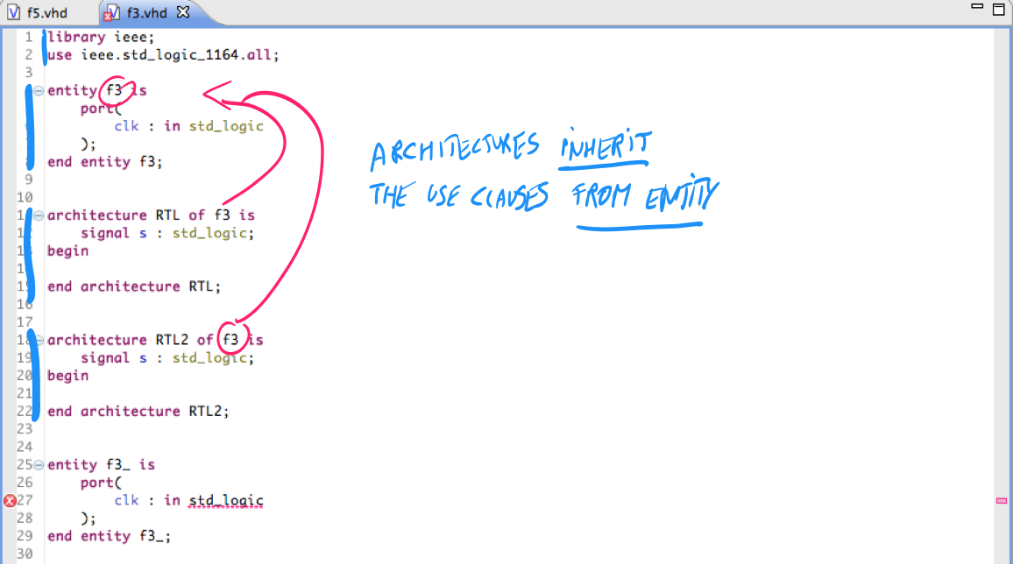The width and height of the screenshot is (1013, 564).
Task: Click the red error indicator in the overview ruler
Action: 1002,501
